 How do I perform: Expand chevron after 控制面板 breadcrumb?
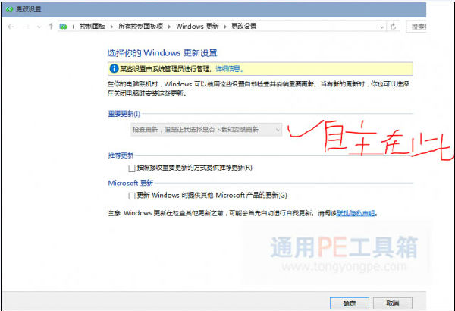pyautogui.click(x=111, y=27)
